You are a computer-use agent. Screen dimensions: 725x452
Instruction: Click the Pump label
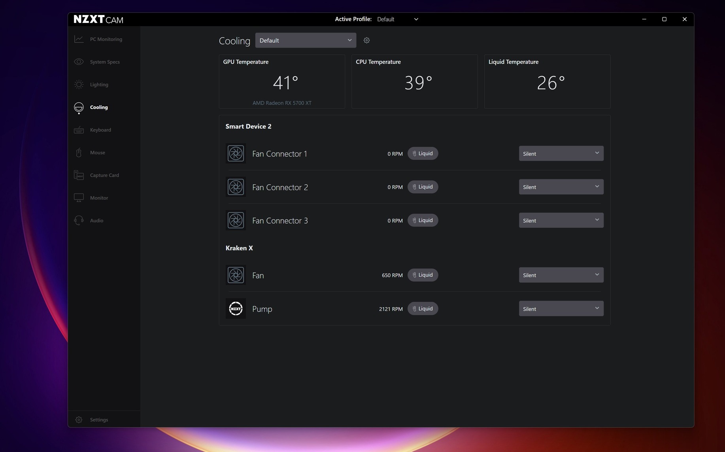(262, 309)
